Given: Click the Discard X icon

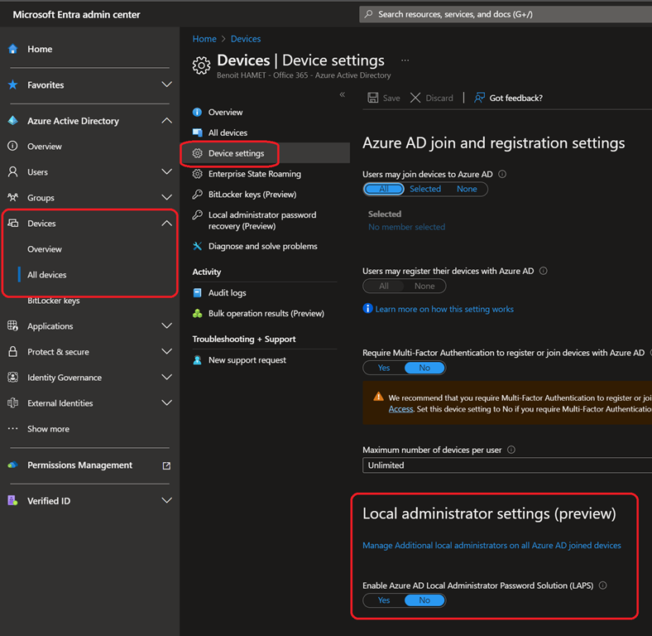Looking at the screenshot, I should coord(415,98).
